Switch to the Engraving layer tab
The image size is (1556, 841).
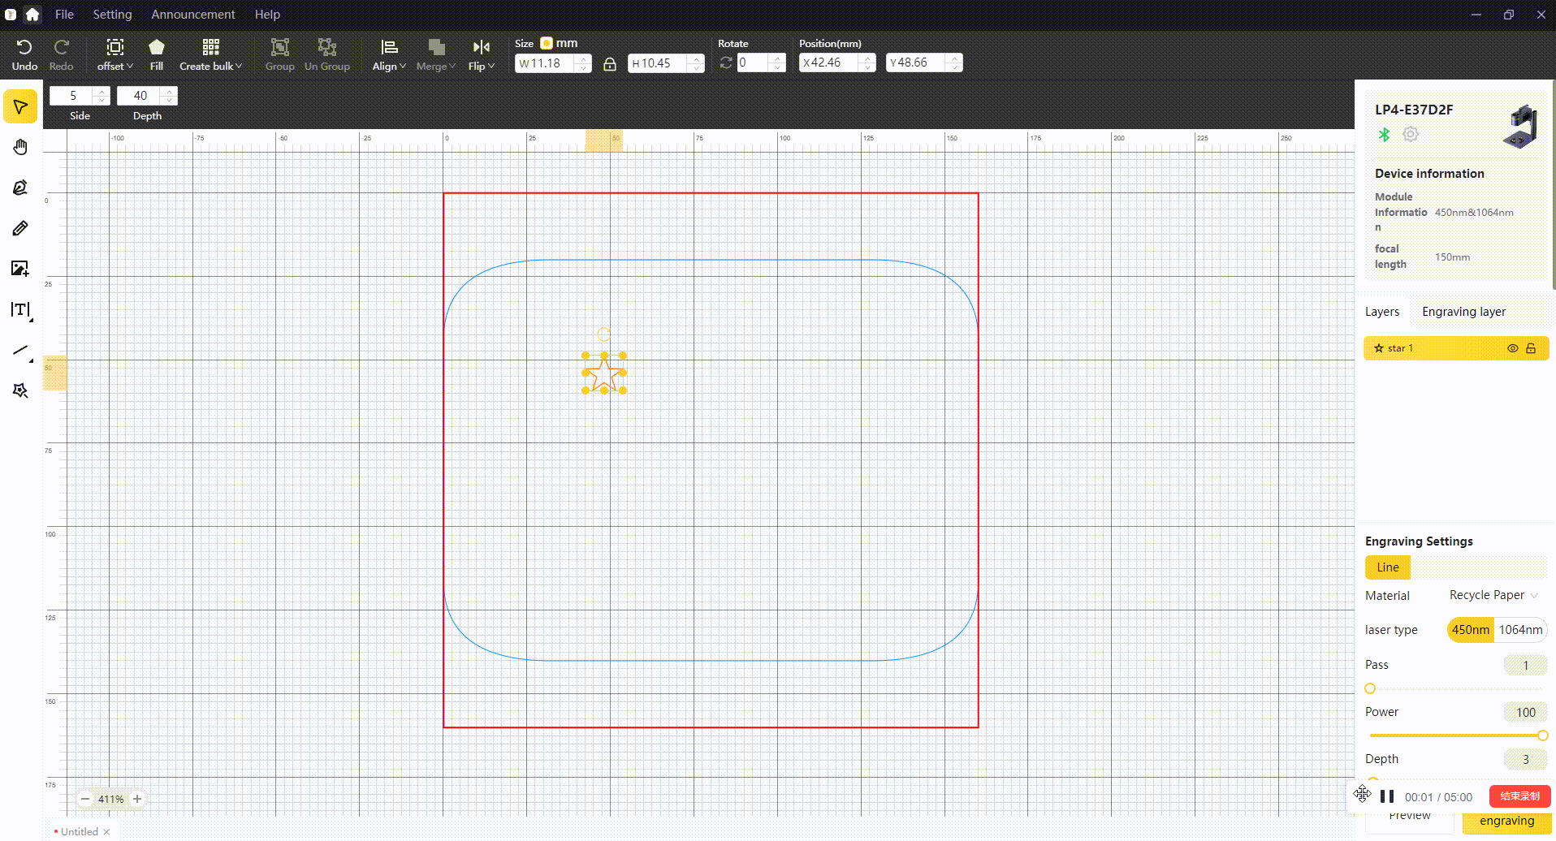(1463, 312)
